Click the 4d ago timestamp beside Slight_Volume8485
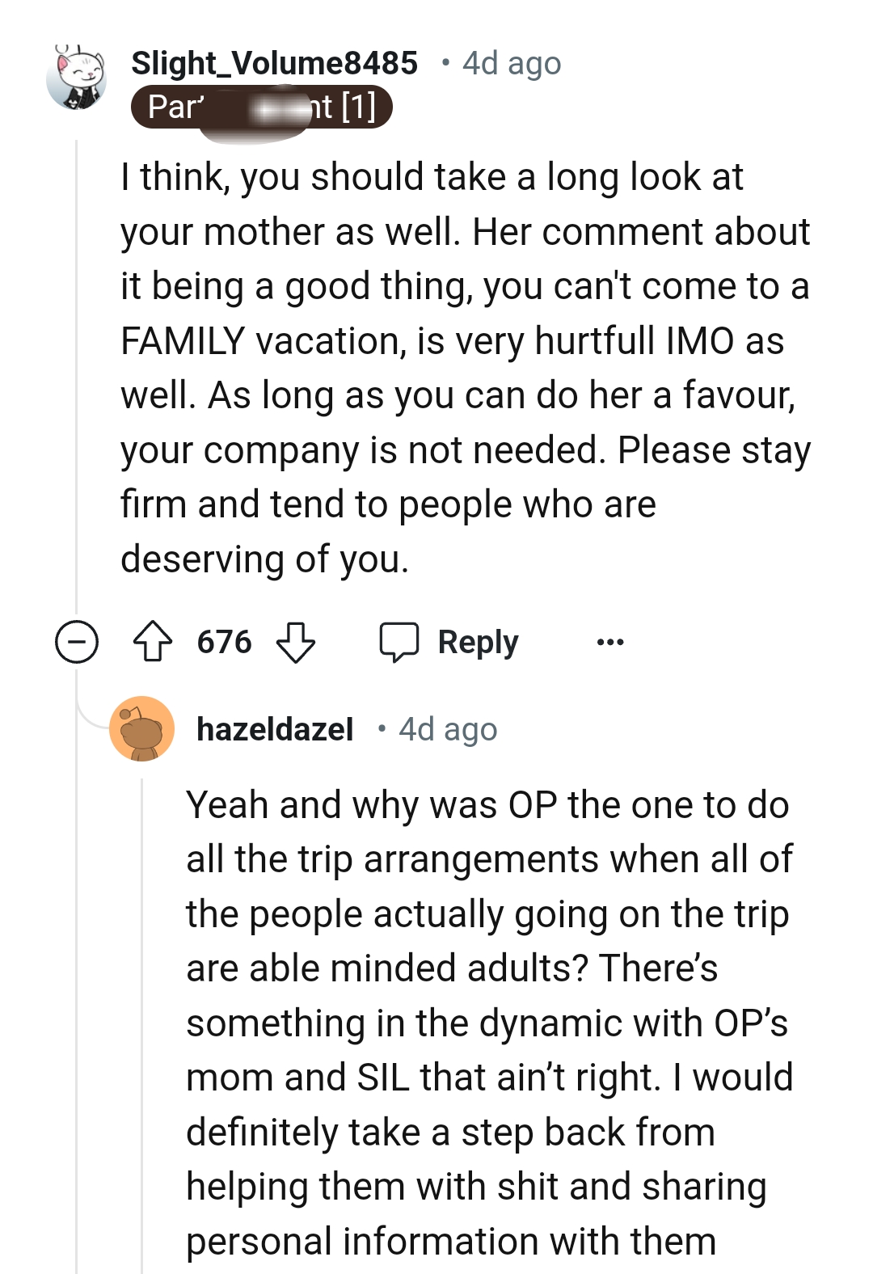This screenshot has width=873, height=1274. 512,63
